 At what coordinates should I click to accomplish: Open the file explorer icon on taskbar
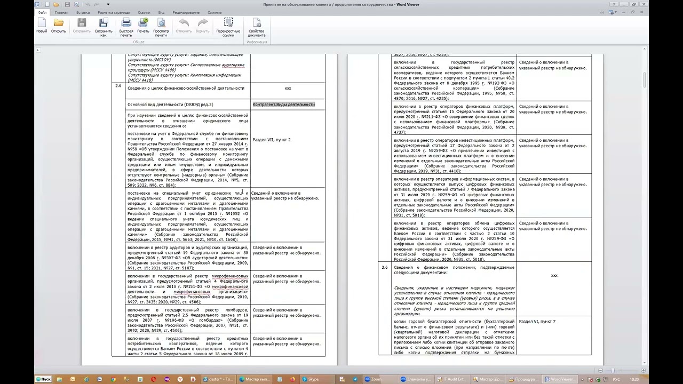(59, 379)
